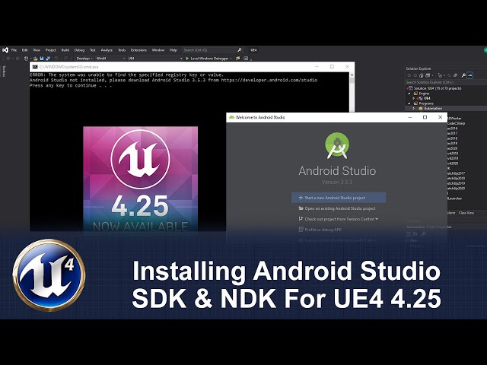Click the Solution Explorer switch views icon
Viewport: 487px width, 365px height.
coord(428,75)
